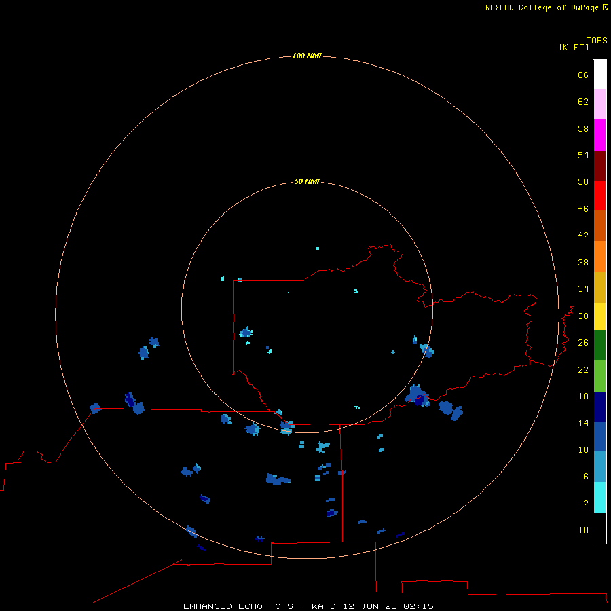The image size is (611, 611).
Task: Click the gold legend swatch
Action: click(599, 287)
